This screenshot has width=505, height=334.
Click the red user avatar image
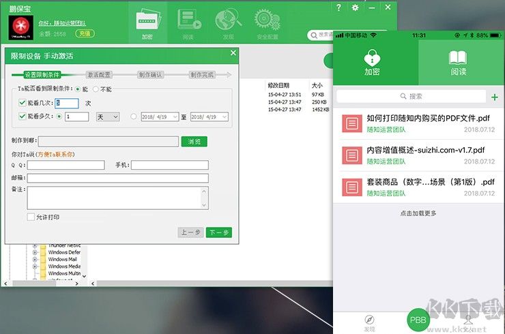tap(20, 28)
